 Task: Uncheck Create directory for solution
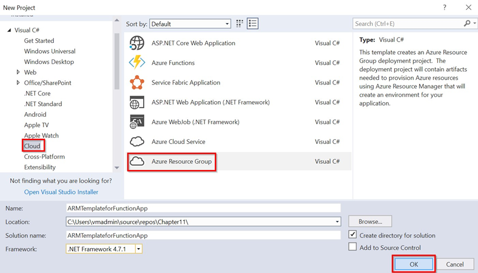coord(353,235)
